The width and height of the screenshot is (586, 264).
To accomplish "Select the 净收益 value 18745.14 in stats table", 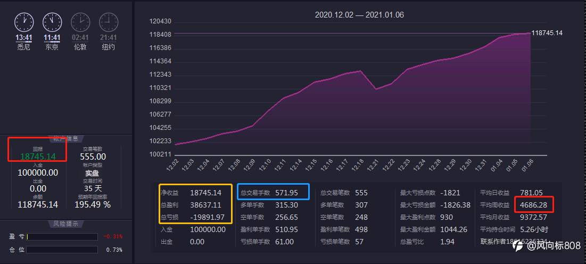I will coord(205,193).
